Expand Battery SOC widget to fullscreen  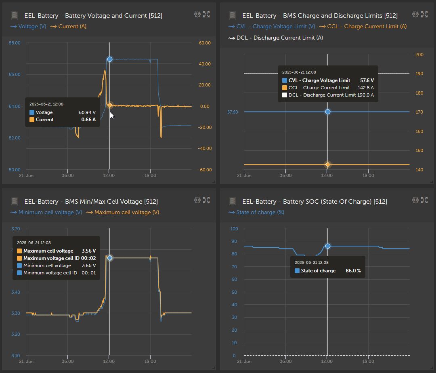click(424, 200)
